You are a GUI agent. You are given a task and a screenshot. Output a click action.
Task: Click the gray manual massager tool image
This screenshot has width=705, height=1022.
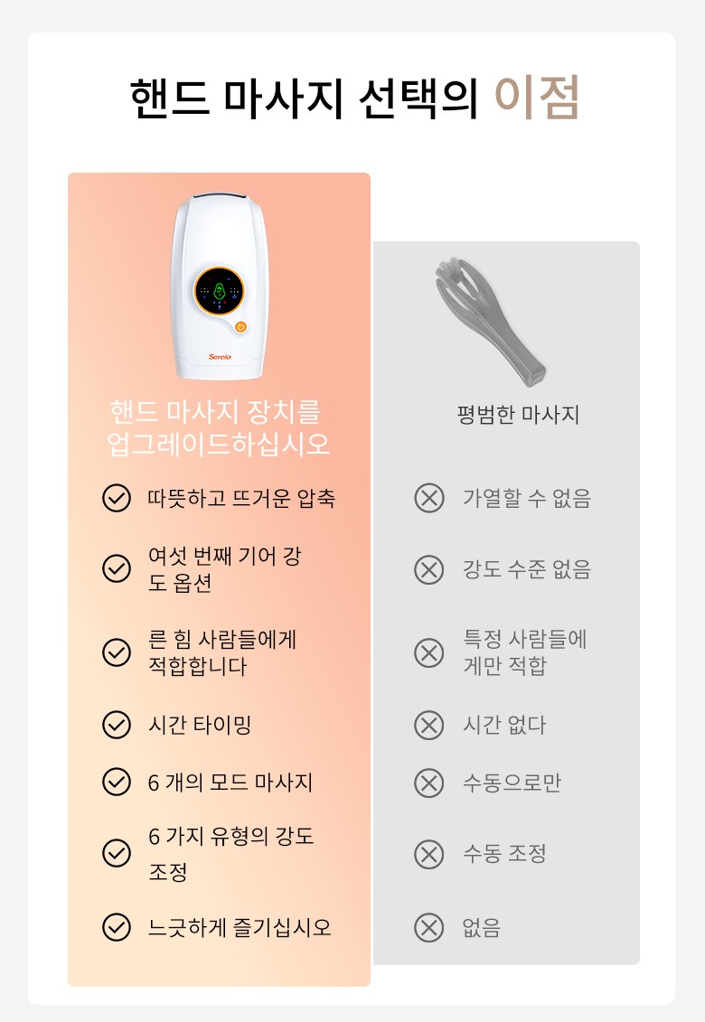(x=489, y=318)
